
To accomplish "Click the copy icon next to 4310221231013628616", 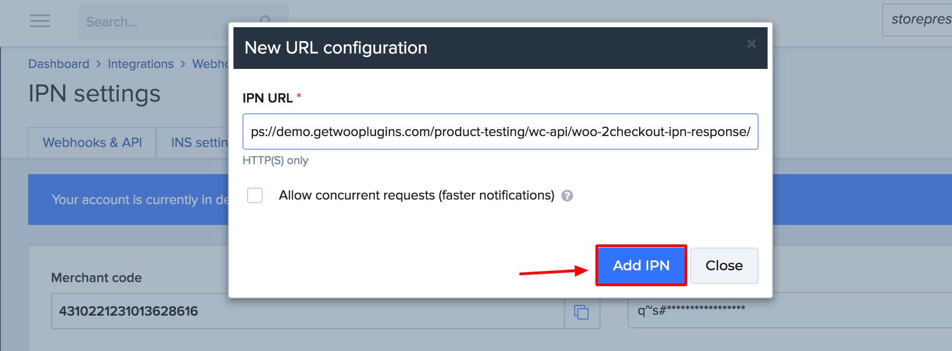I will click(582, 313).
